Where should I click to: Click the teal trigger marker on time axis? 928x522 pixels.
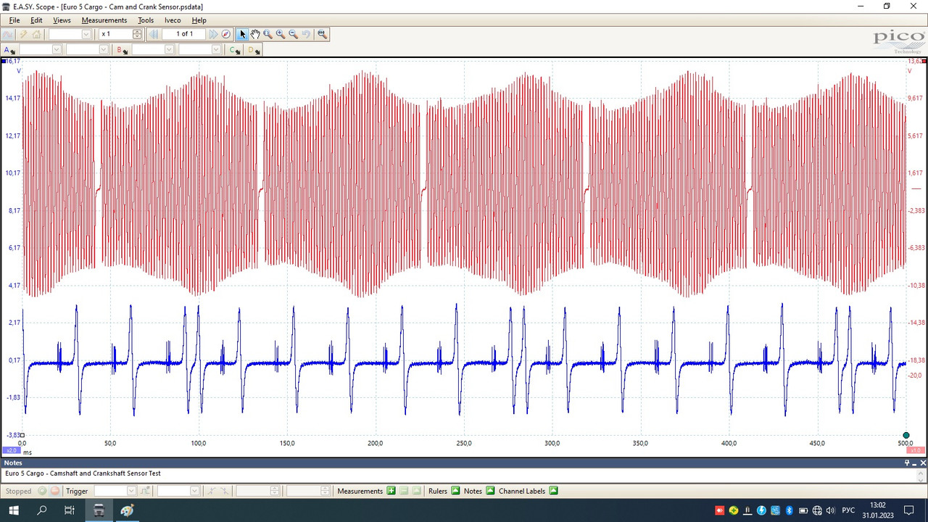906,436
